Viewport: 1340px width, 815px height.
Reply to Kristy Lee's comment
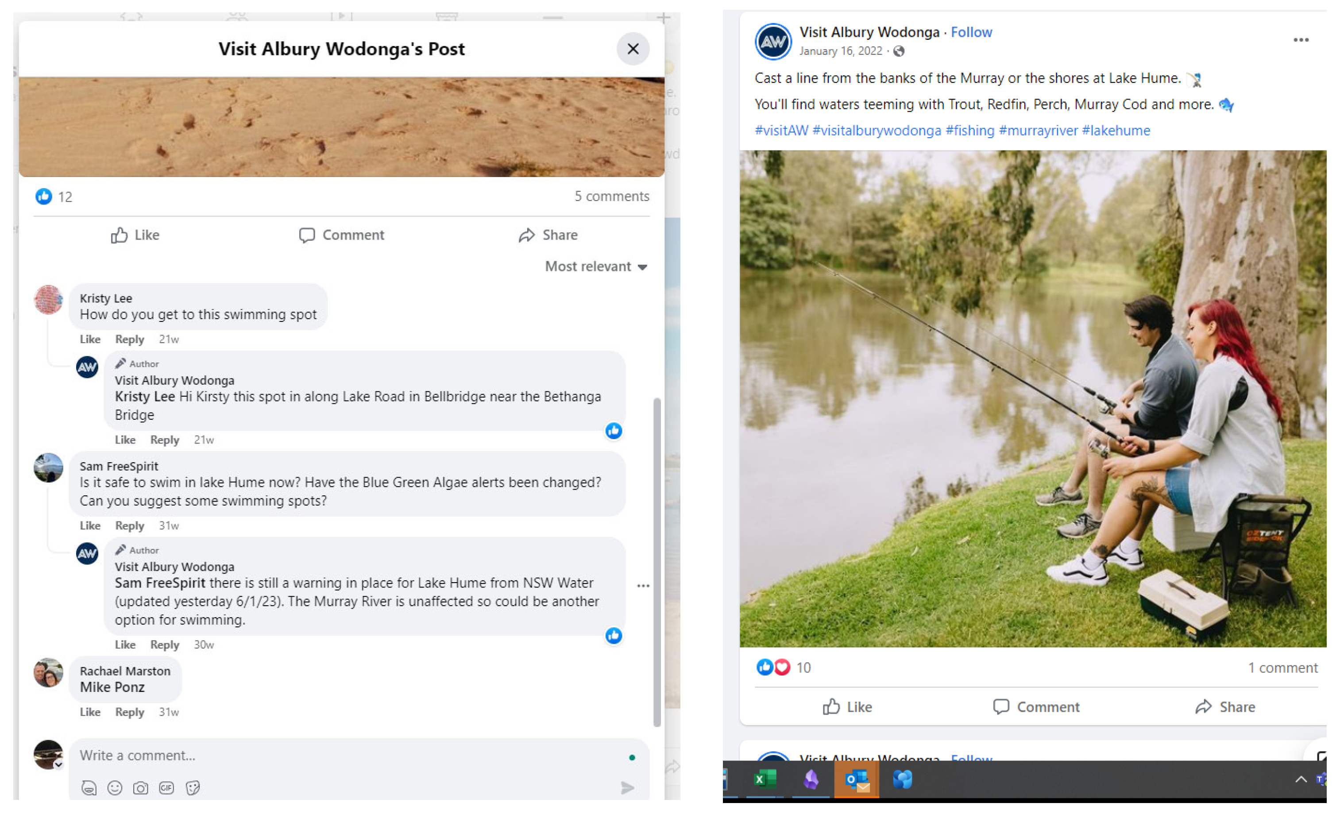[129, 339]
